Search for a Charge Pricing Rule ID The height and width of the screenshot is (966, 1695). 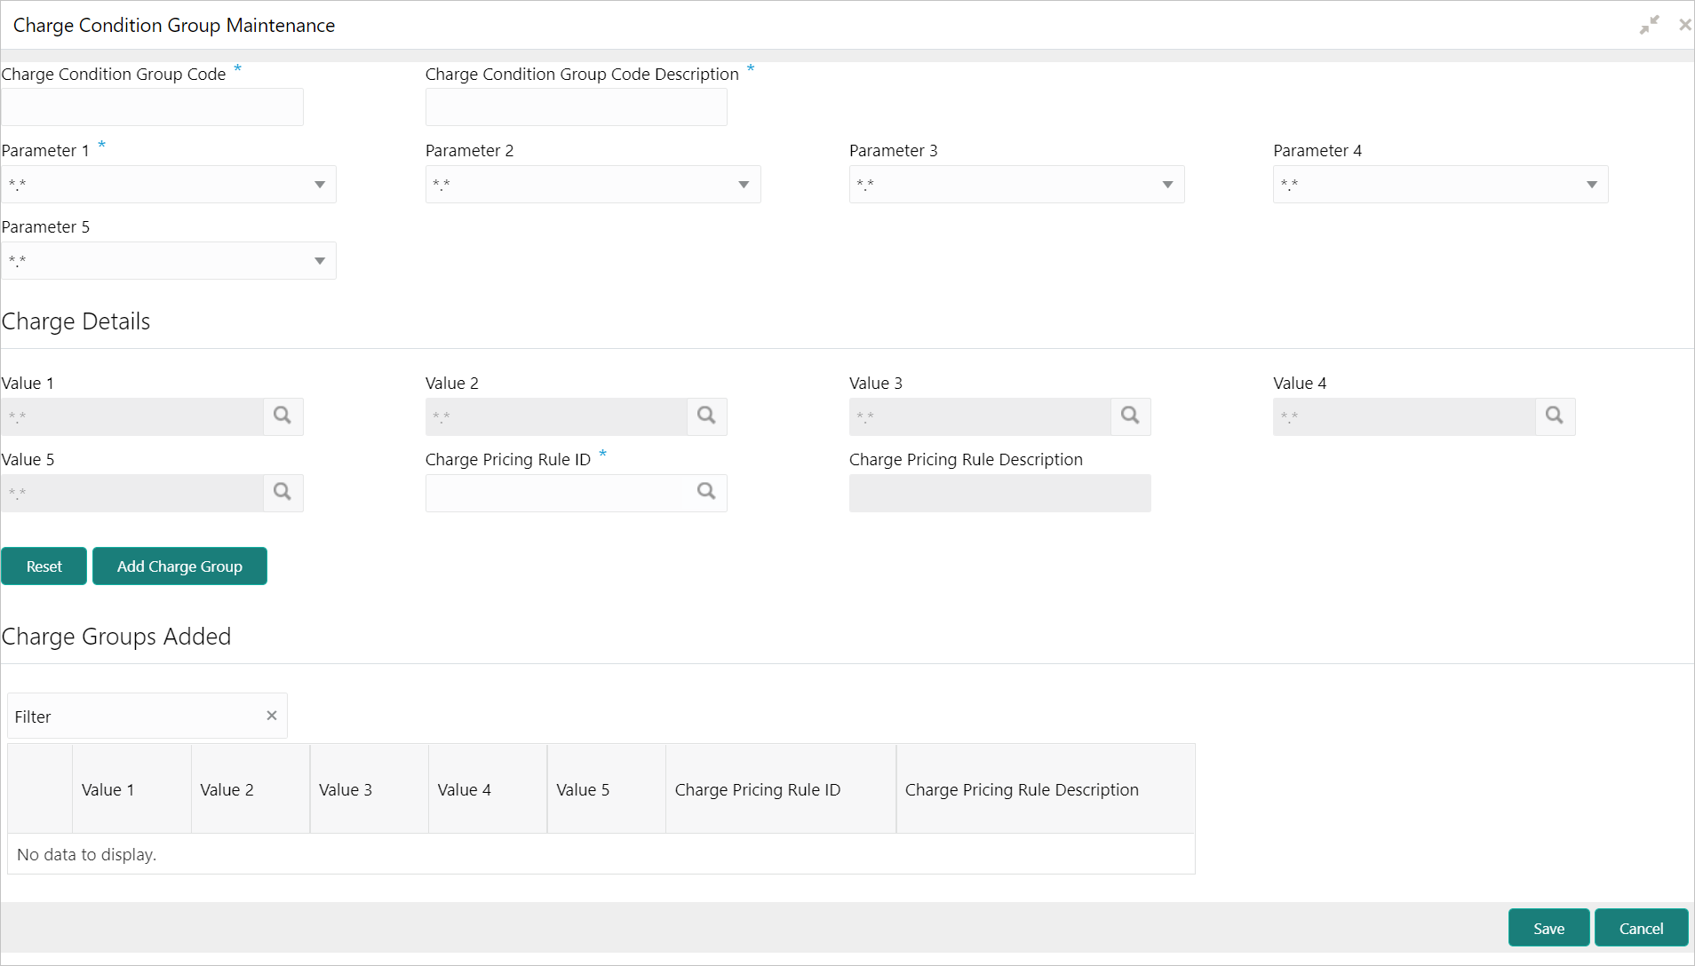706,492
